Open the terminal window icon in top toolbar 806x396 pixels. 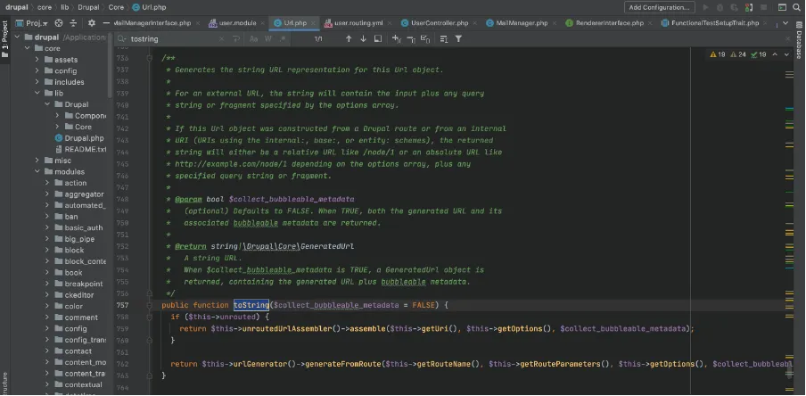coord(782,7)
